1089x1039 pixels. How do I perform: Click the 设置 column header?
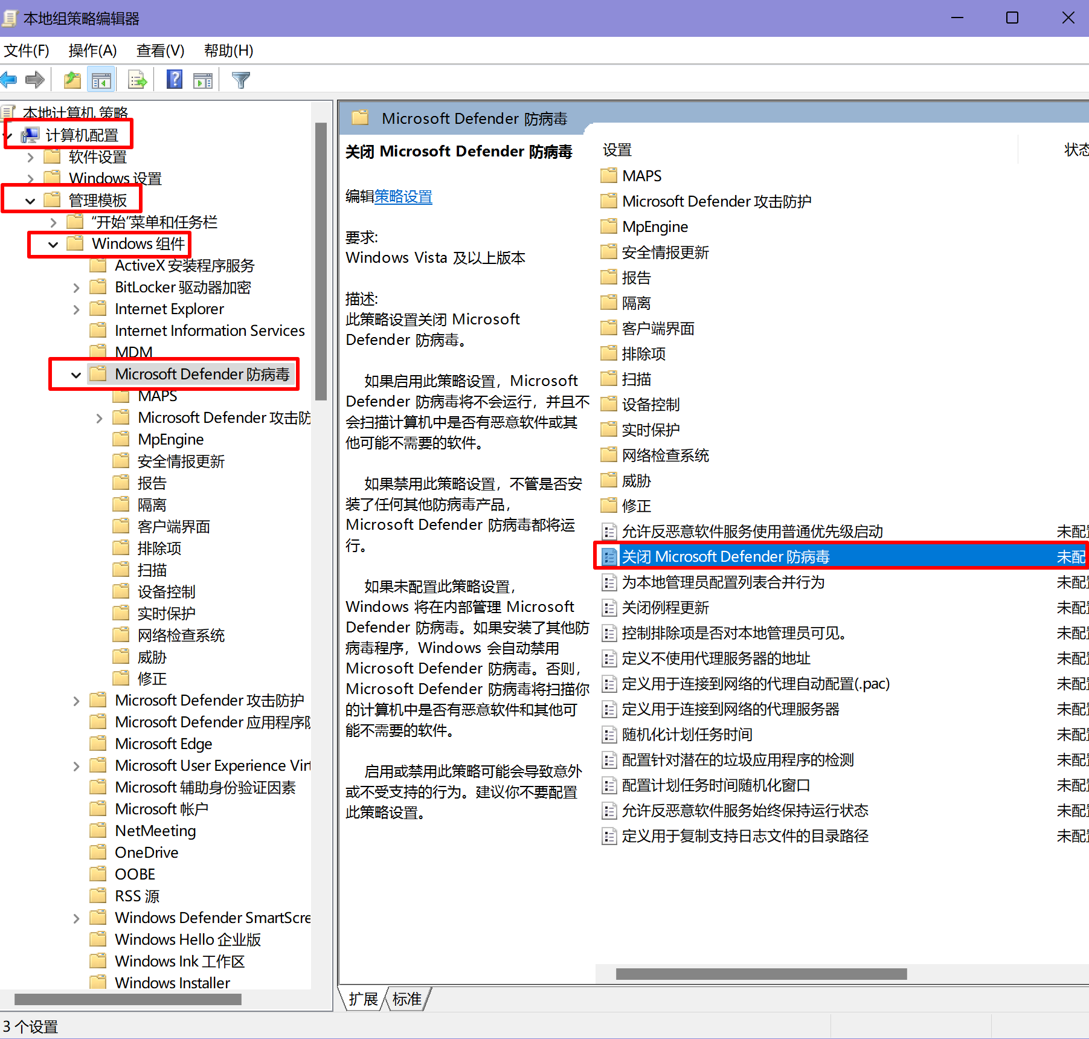point(617,150)
